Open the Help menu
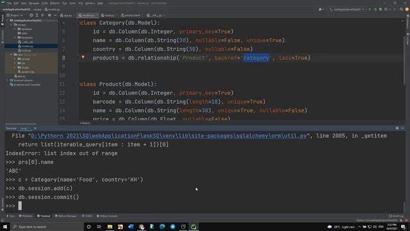410x231 pixels. tap(100, 3)
